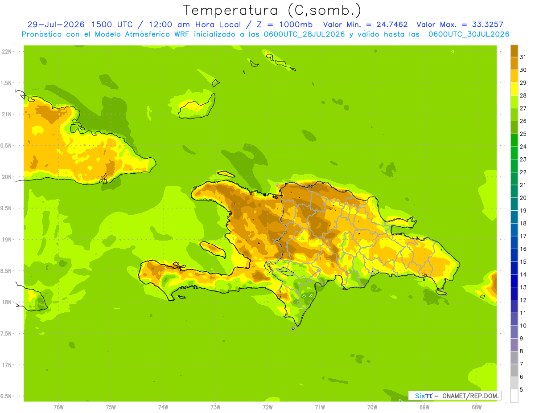Click the 75W longitude label
The height and width of the screenshot is (413, 535).
(x=111, y=407)
